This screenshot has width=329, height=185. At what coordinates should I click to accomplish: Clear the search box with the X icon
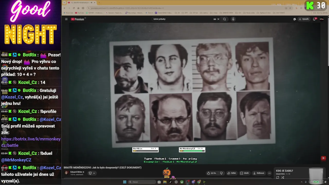coord(218,19)
